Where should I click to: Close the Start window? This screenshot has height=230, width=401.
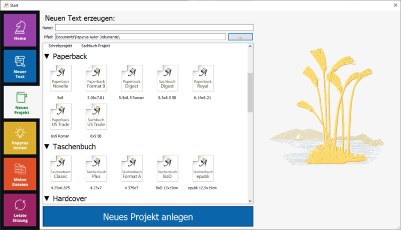(395, 5)
